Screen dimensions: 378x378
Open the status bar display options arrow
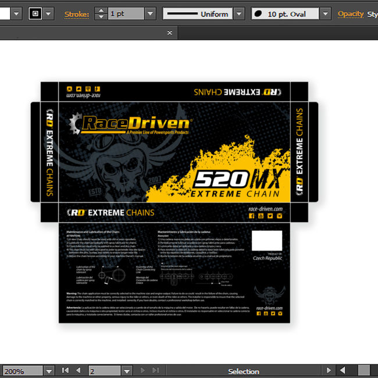pos(329,370)
